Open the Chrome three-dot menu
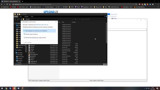160x90 pixels. coord(158,4)
